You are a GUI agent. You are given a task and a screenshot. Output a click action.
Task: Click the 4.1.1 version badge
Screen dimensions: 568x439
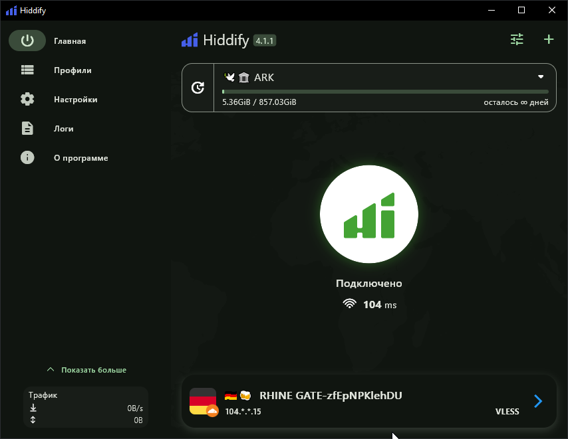pyautogui.click(x=264, y=41)
